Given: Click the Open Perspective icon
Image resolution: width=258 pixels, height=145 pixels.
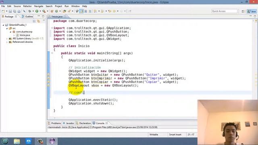Looking at the screenshot, I should coord(243,11).
